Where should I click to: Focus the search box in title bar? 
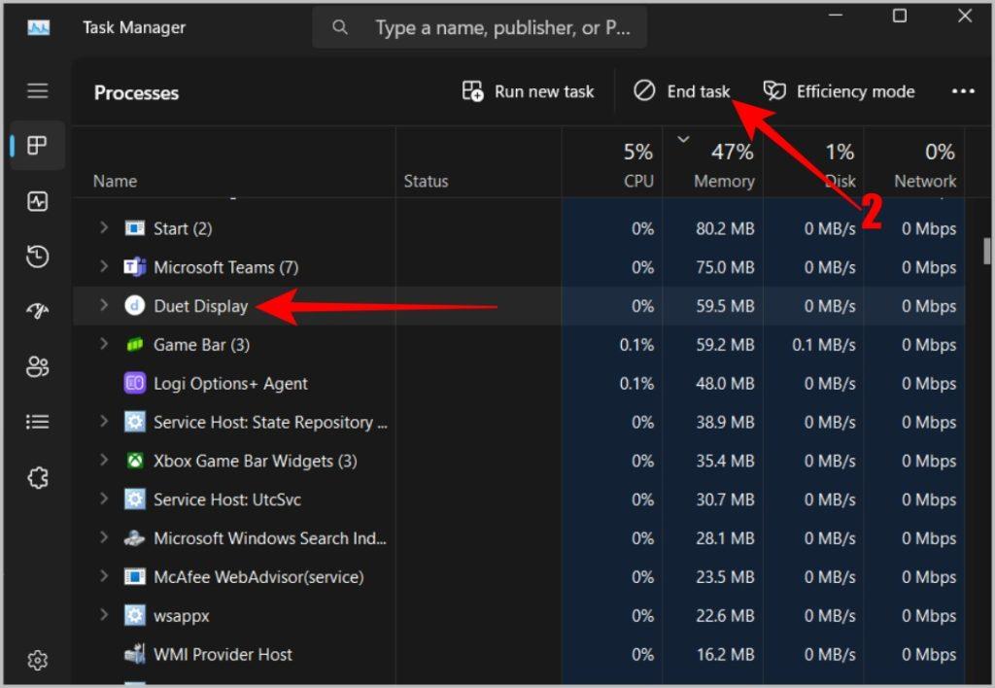tap(480, 27)
